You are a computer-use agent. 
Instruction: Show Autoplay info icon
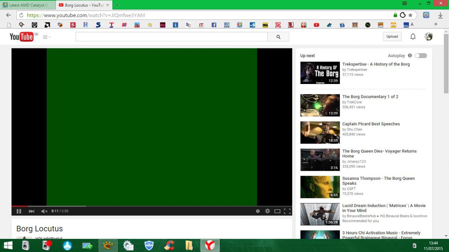pos(410,56)
